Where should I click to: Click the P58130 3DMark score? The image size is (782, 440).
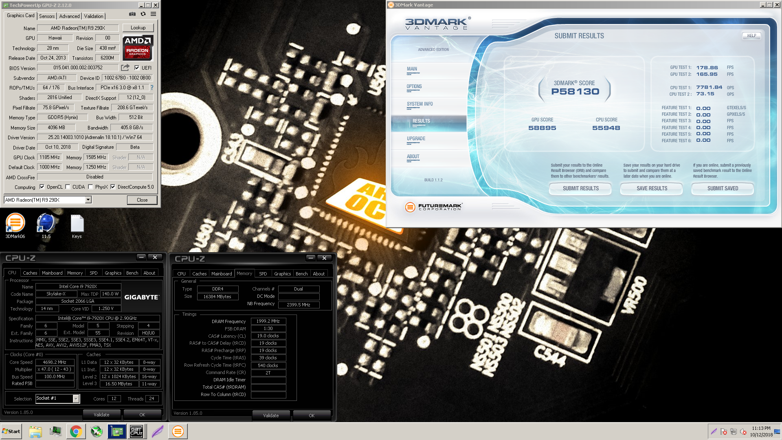(x=575, y=92)
